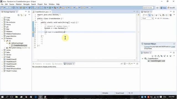Click the Quick Access search field
The width and height of the screenshot is (177, 99).
point(148,7)
